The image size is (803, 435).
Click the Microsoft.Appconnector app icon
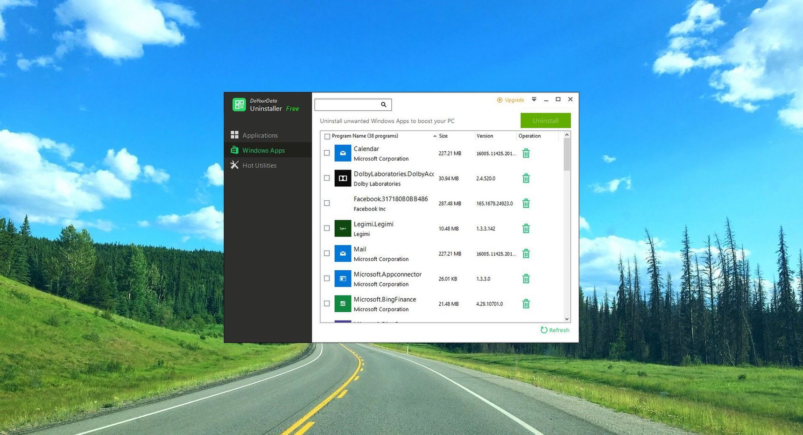(343, 279)
